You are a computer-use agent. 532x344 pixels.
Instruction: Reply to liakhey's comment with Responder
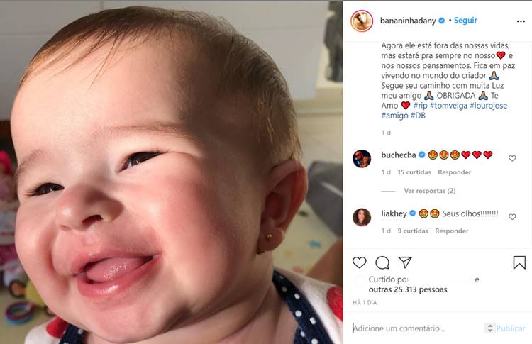451,231
